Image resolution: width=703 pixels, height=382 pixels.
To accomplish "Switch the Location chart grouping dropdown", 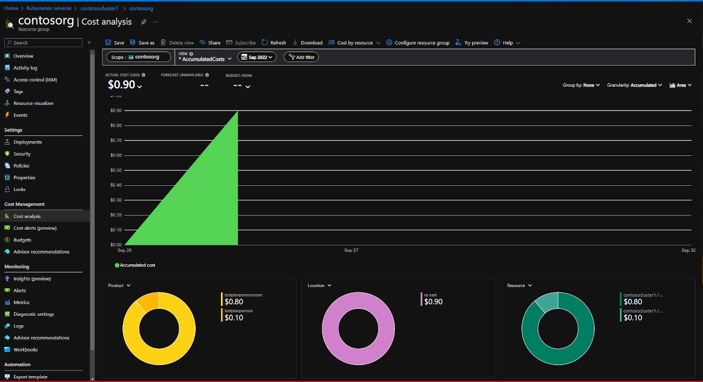I will [319, 285].
